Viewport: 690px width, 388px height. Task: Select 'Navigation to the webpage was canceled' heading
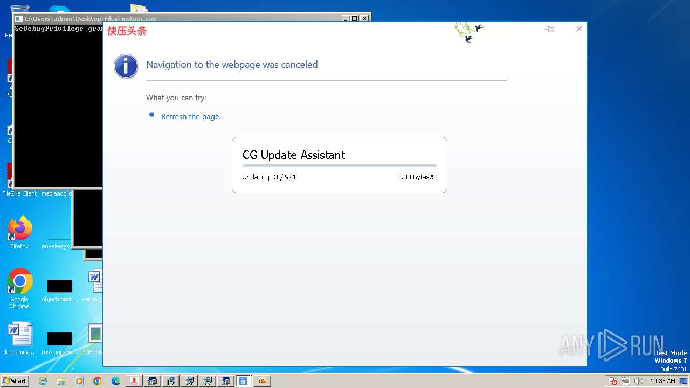(232, 65)
